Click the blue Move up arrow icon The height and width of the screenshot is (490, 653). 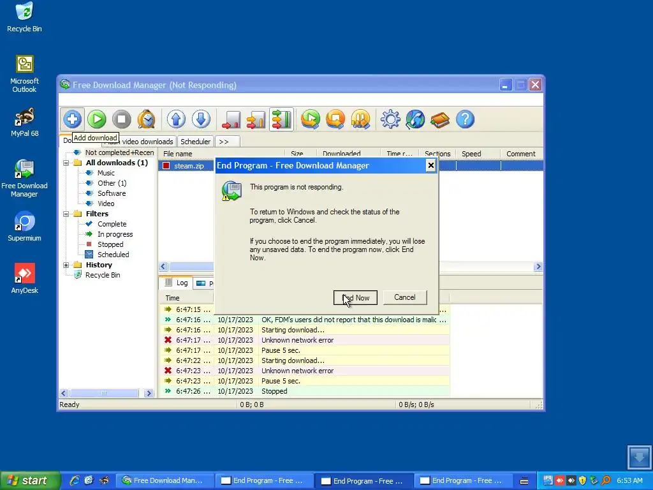click(x=176, y=119)
